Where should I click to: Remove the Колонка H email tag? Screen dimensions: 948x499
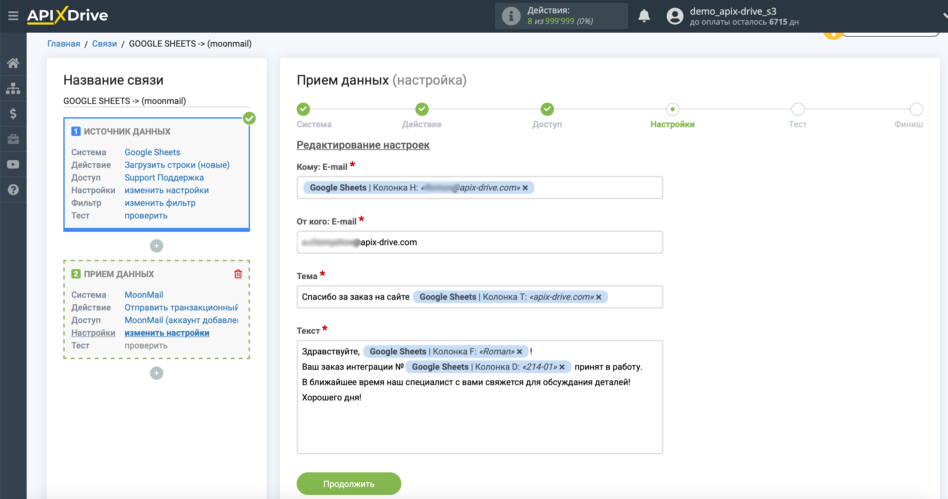coord(525,188)
